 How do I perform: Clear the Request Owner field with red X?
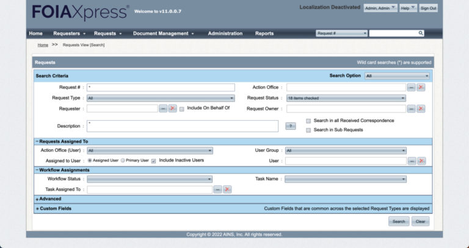421,108
